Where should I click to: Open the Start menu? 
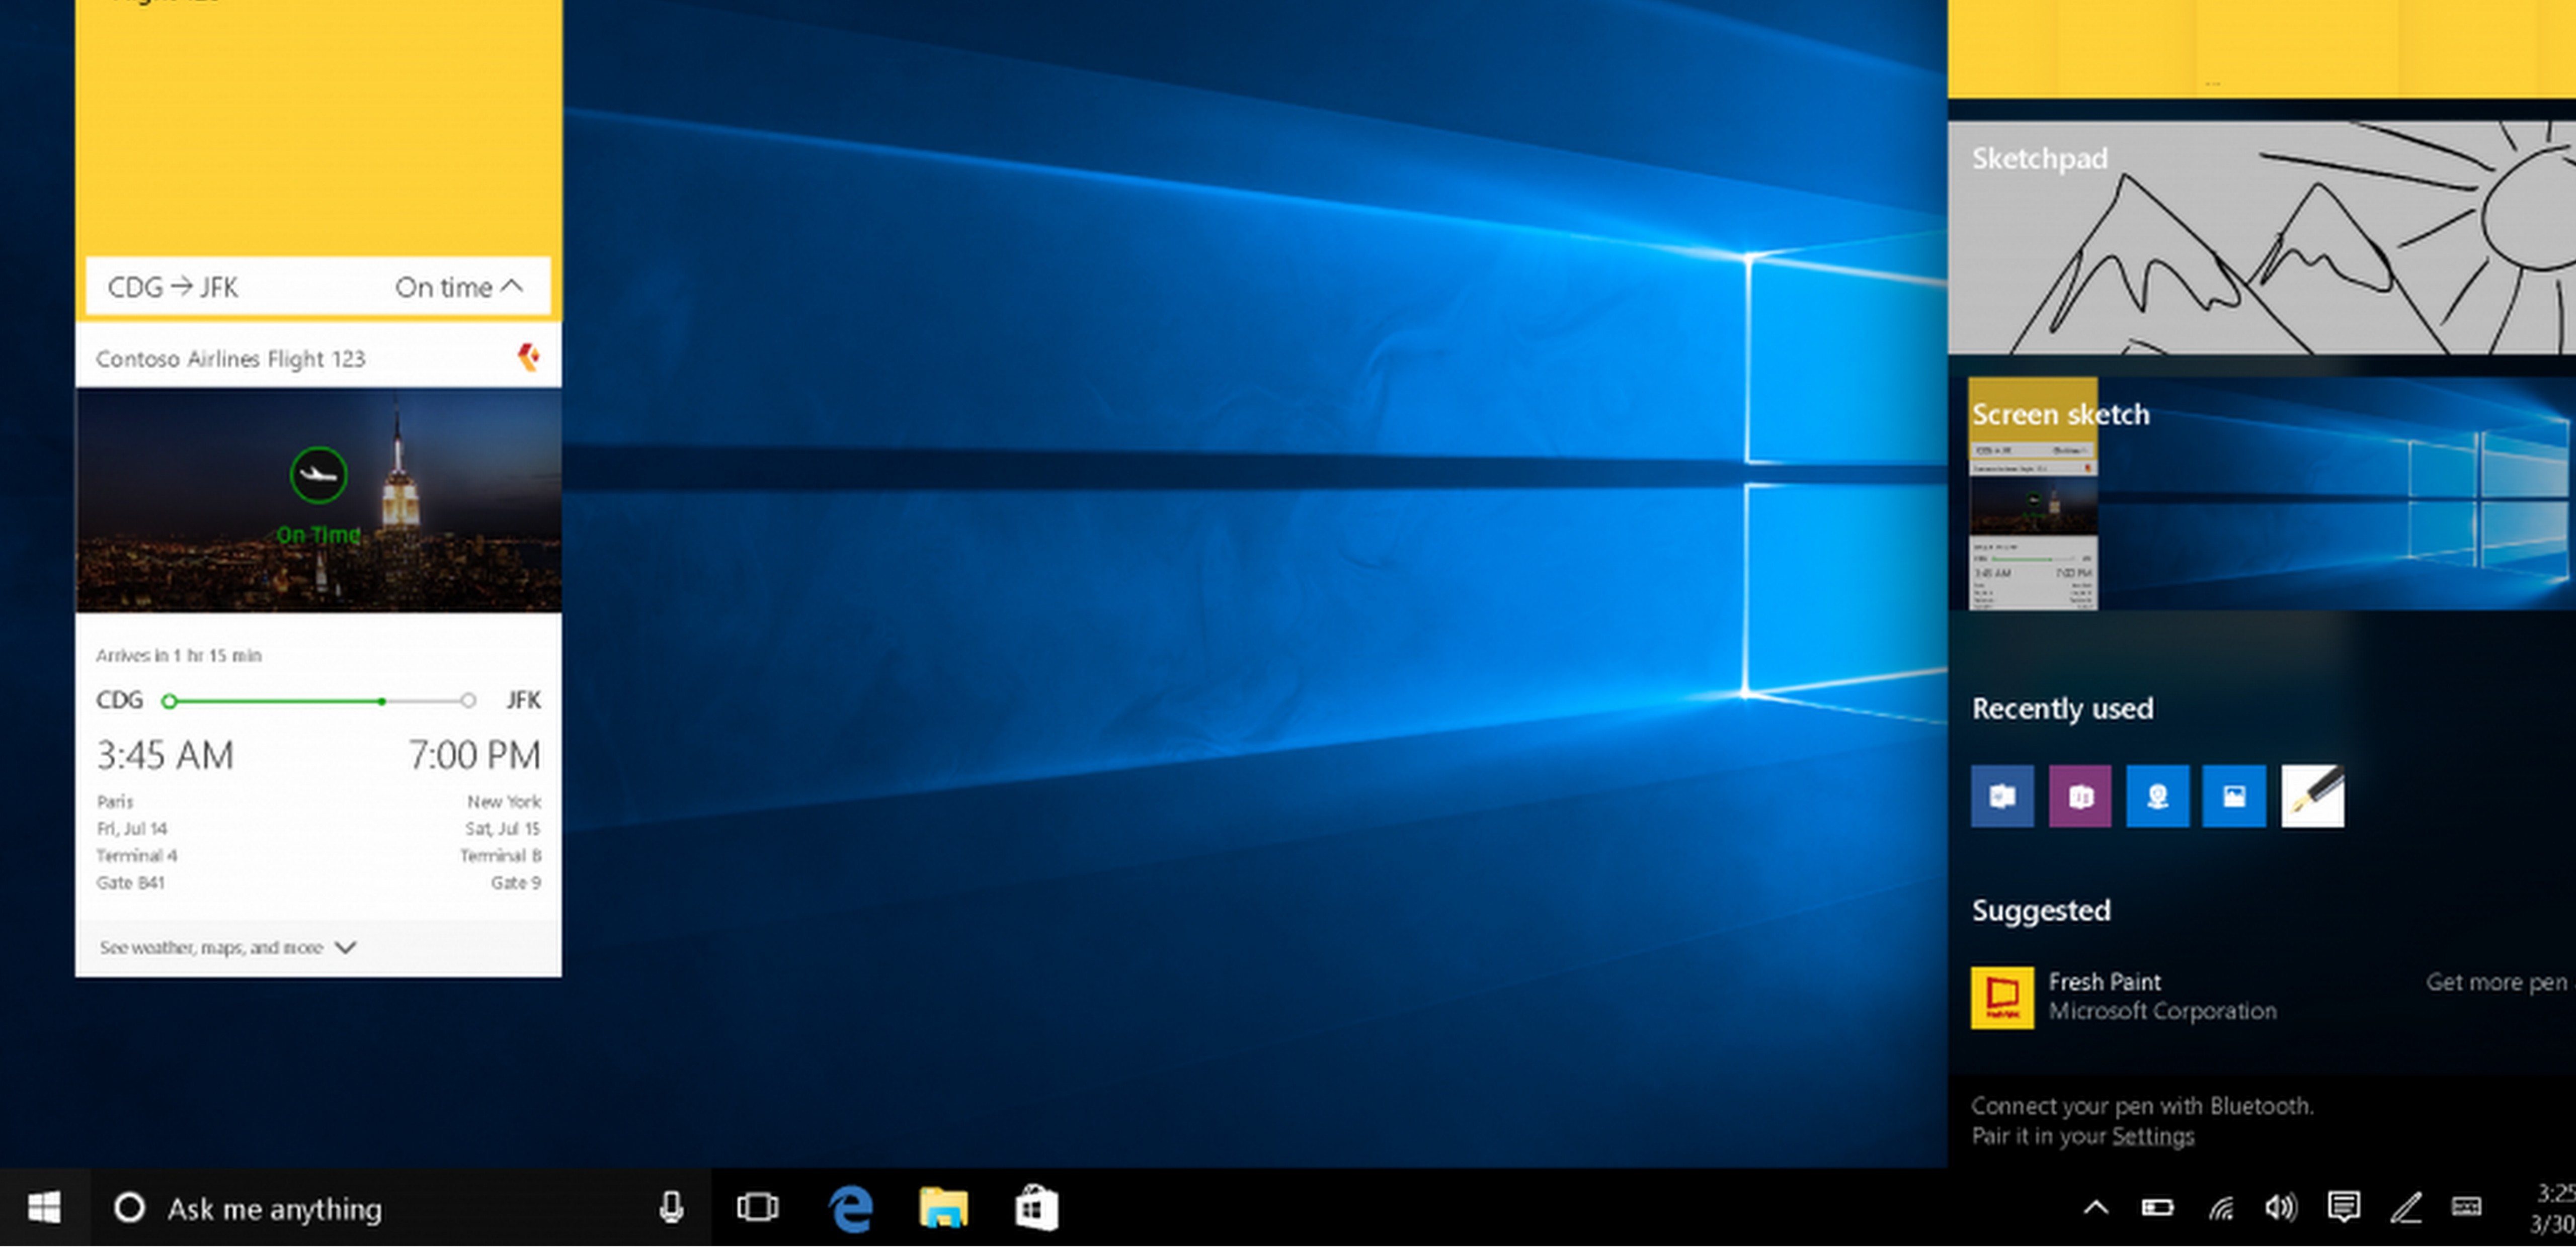coord(43,1208)
